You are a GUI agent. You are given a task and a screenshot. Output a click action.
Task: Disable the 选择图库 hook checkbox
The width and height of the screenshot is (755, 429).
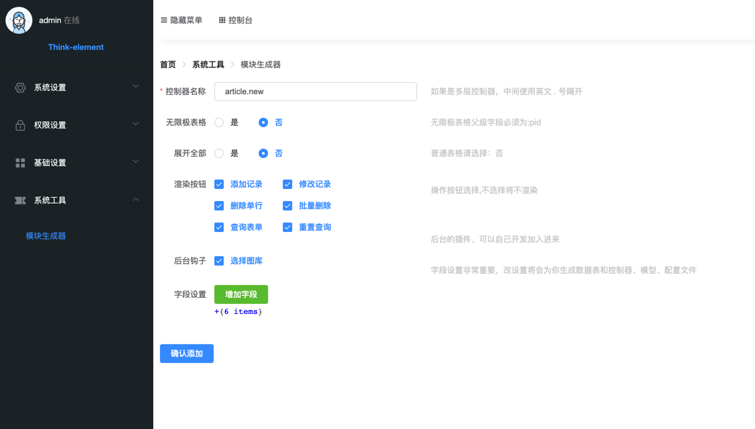pos(219,261)
